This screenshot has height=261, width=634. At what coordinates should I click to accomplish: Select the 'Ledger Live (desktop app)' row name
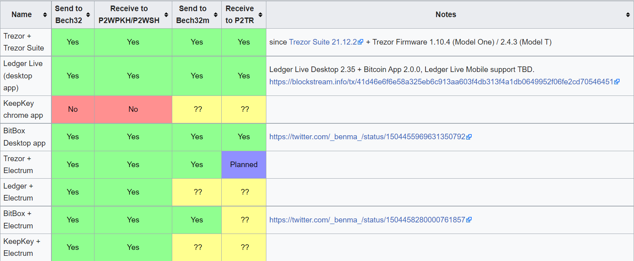tap(23, 76)
